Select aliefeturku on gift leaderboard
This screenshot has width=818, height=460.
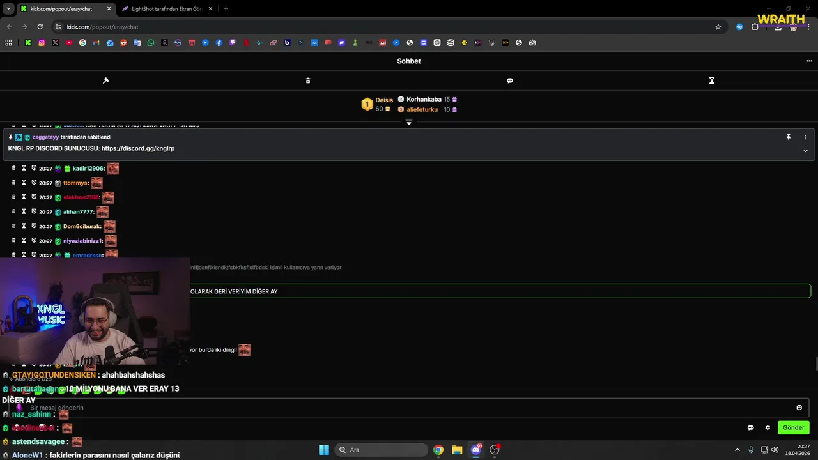pyautogui.click(x=422, y=110)
